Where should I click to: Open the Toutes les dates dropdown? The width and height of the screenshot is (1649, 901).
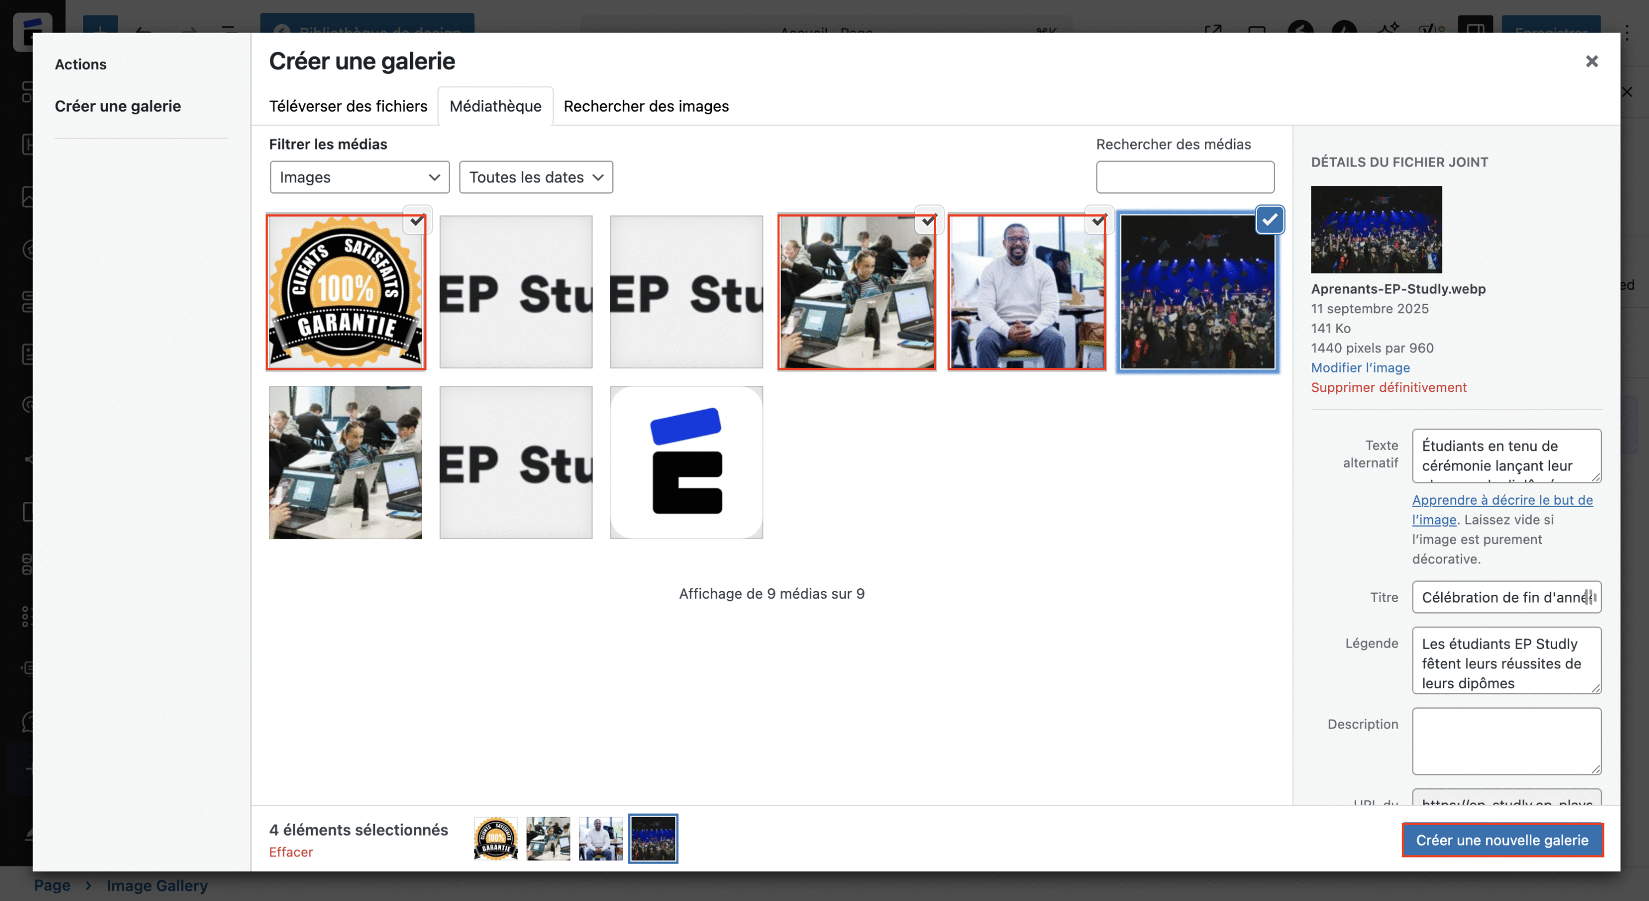point(535,177)
